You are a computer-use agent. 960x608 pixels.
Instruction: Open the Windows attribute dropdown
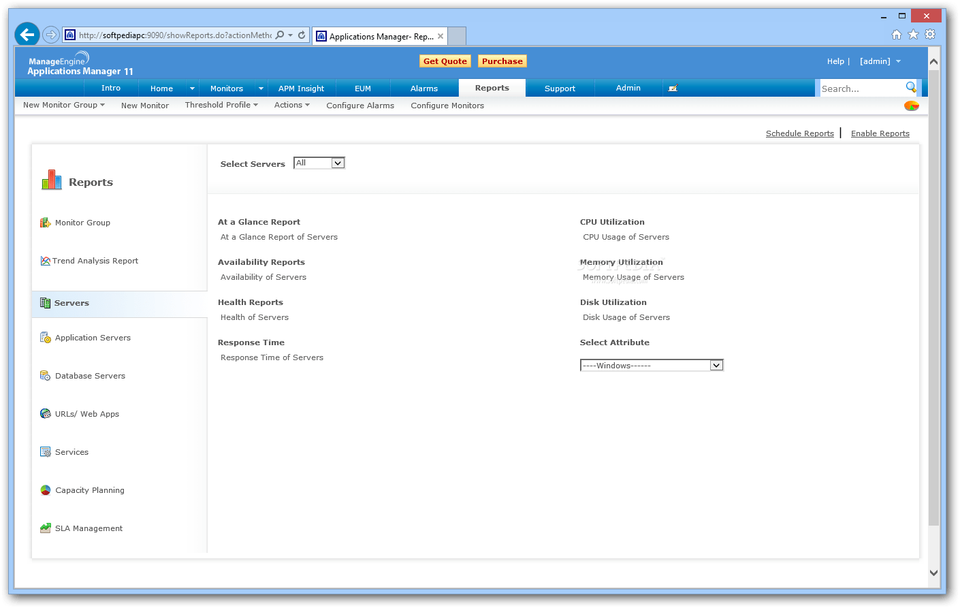[650, 365]
